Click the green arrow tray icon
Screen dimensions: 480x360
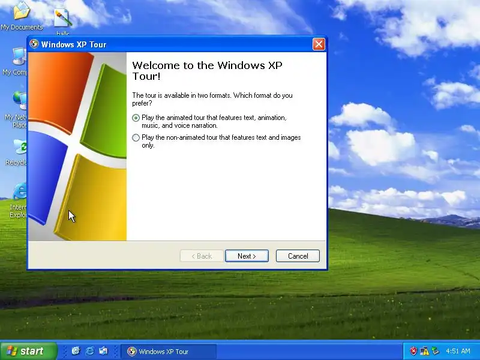pyautogui.click(x=436, y=351)
